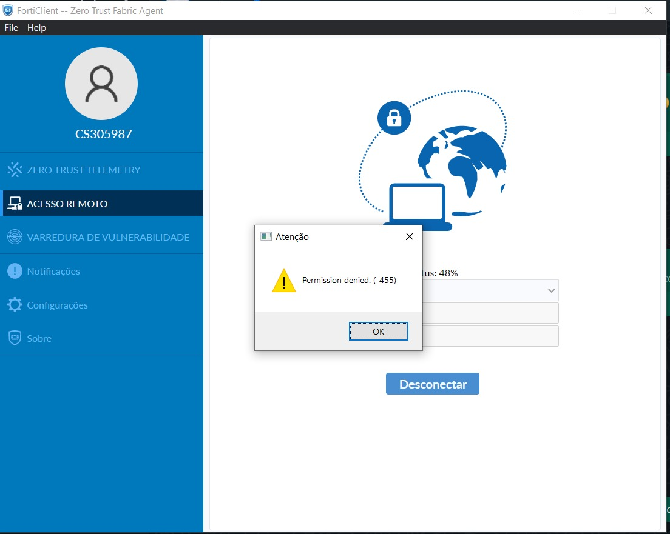Click the Notificações exclamation icon
This screenshot has width=670, height=534.
pyautogui.click(x=15, y=271)
